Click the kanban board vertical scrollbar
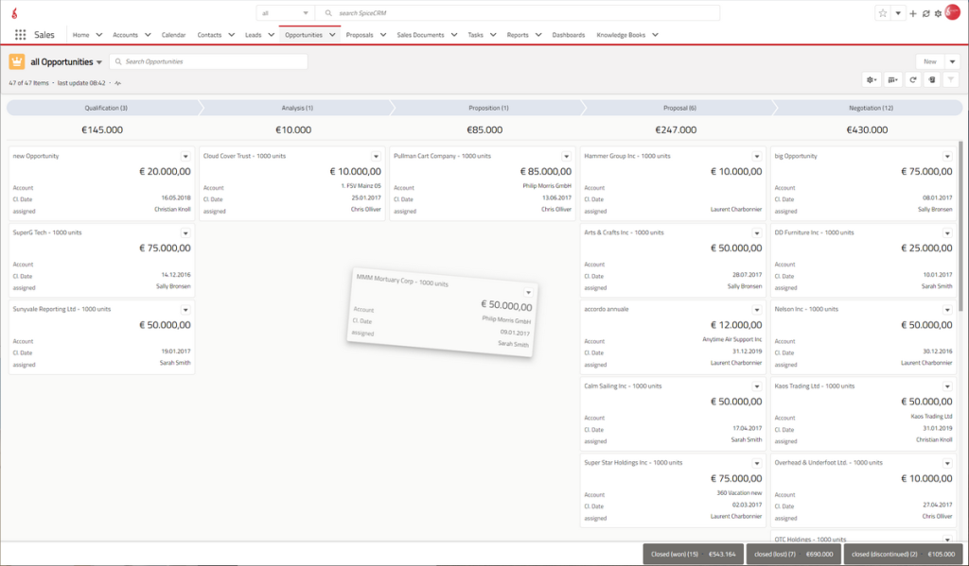 961,227
